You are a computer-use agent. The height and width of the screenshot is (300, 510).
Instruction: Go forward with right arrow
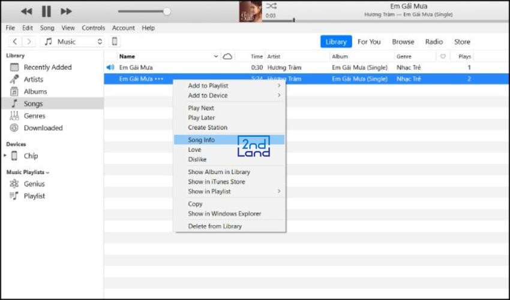coord(29,41)
